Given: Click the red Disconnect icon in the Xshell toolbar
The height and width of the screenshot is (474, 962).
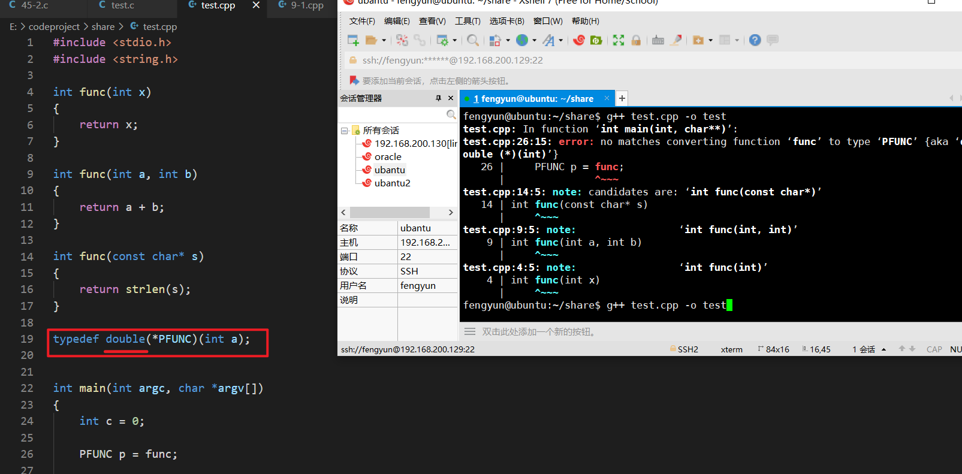Looking at the screenshot, I should [x=402, y=40].
